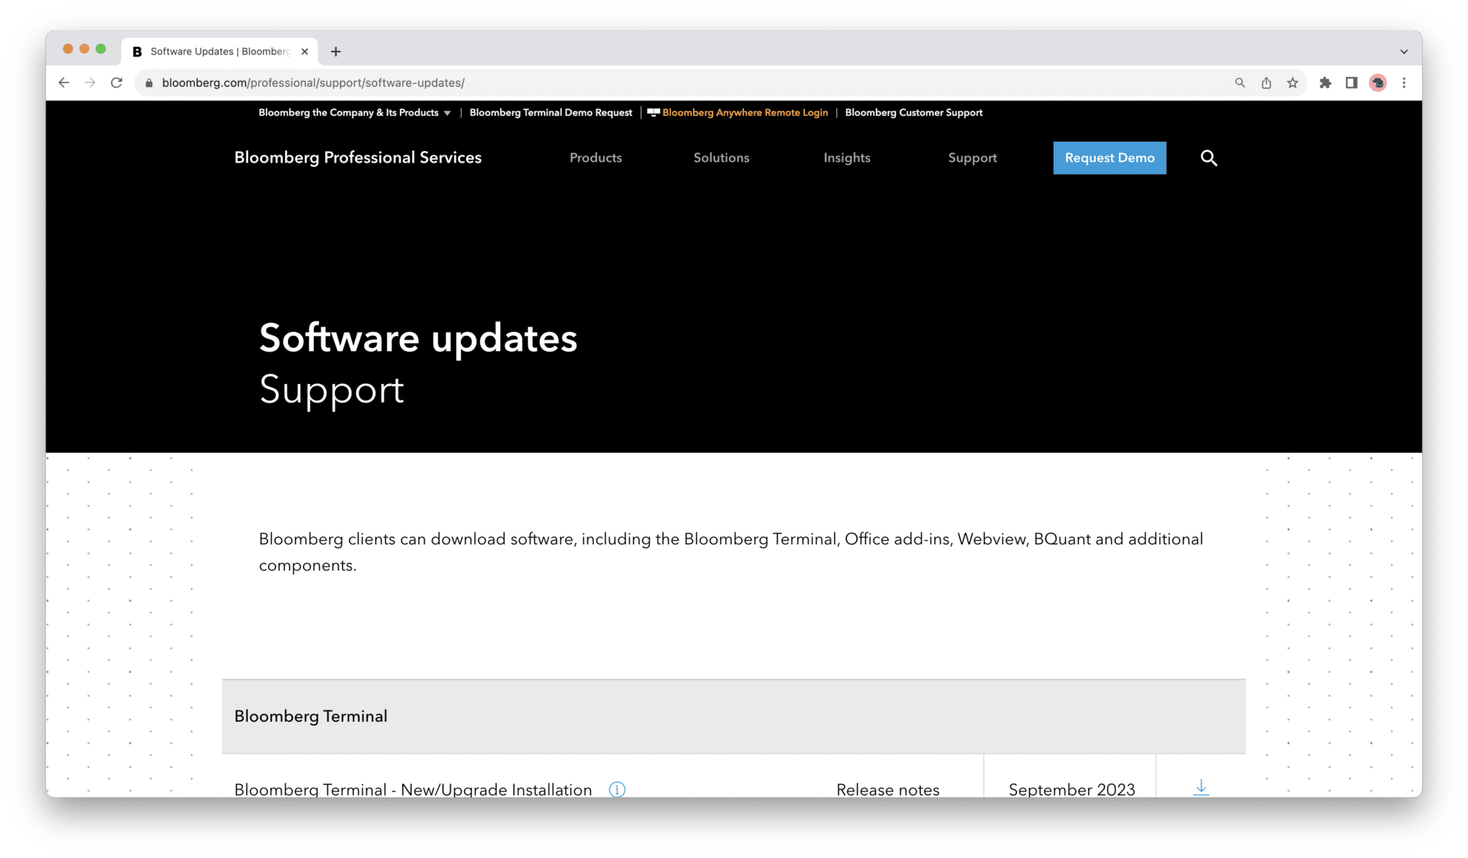Open a new browser tab
1468x858 pixels.
pyautogui.click(x=335, y=52)
